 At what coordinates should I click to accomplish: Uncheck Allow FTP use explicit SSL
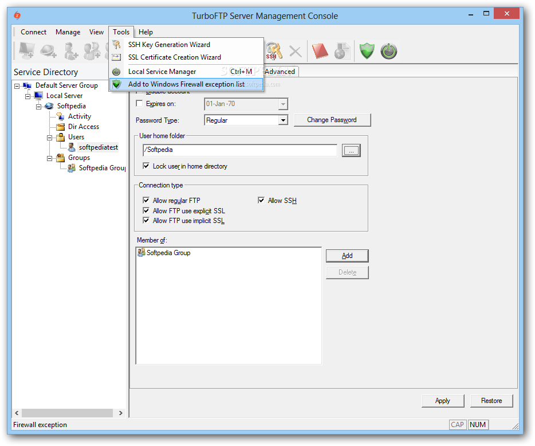[146, 210]
